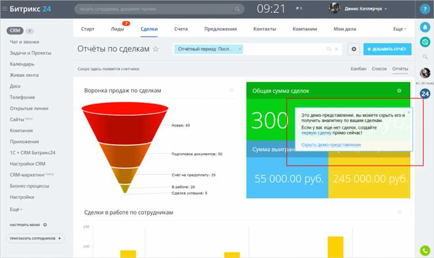The image size is (434, 258).
Task: Open Задачи и Проекты in the left menu
Action: 31,53
